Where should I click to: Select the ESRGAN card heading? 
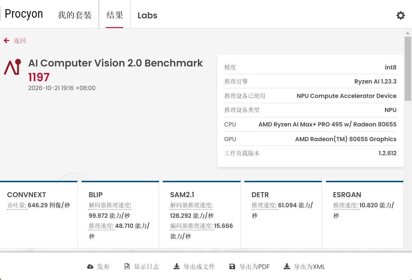(347, 195)
